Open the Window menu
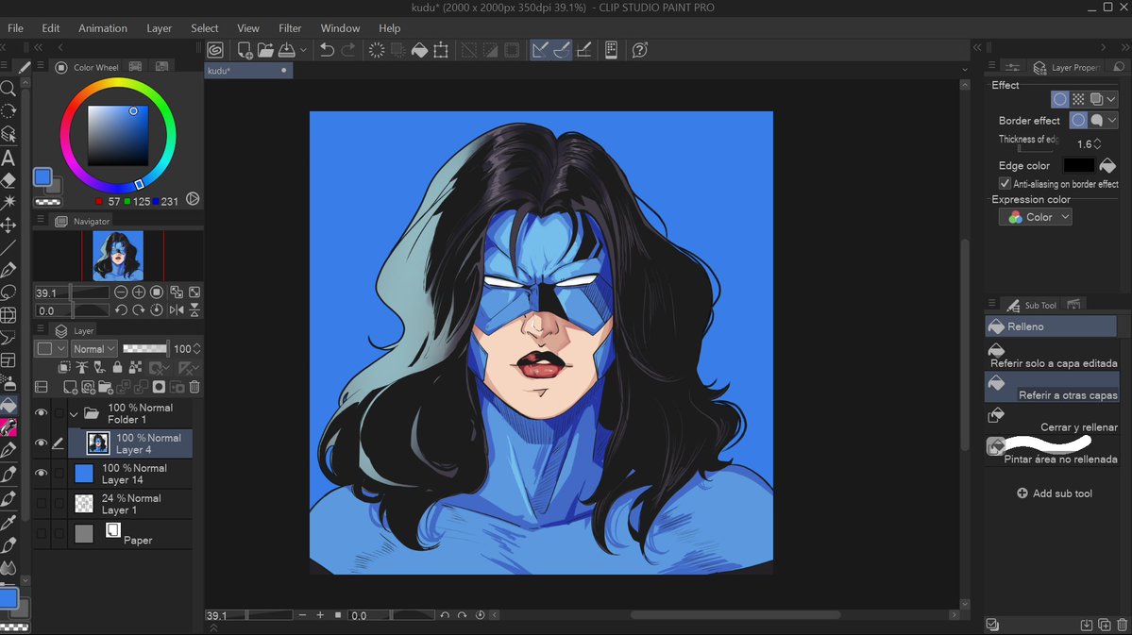The width and height of the screenshot is (1132, 635). click(340, 28)
